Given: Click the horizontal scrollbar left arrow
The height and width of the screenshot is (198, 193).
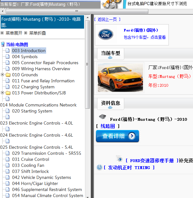Looking at the screenshot, I should coord(3,11).
